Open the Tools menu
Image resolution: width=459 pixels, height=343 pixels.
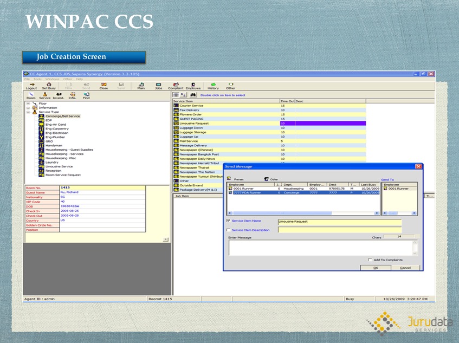pyautogui.click(x=37, y=79)
